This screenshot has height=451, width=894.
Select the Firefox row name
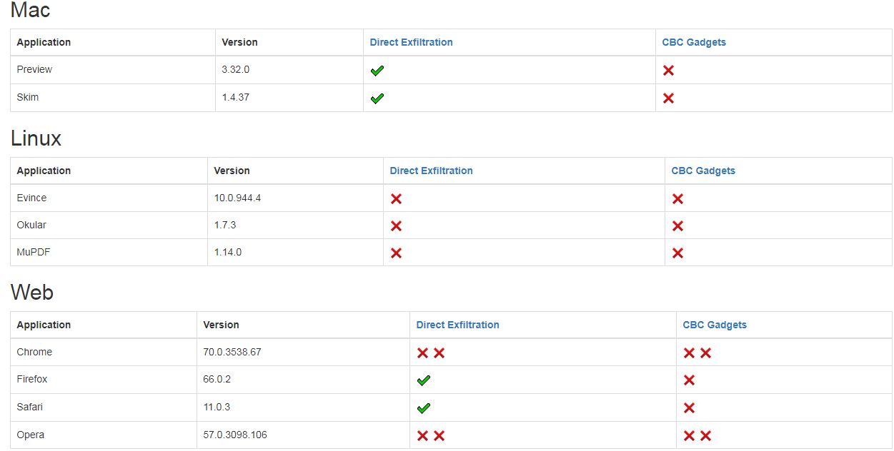tap(32, 379)
